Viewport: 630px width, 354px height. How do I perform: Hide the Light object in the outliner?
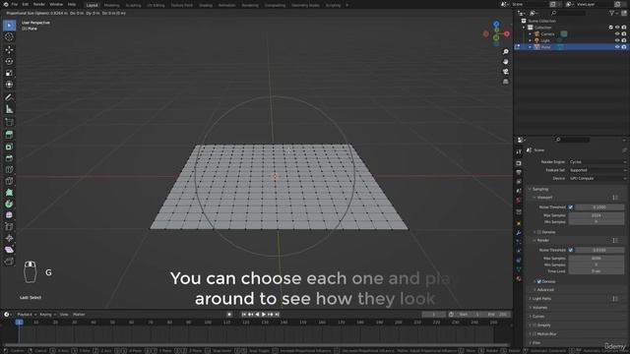click(x=617, y=40)
